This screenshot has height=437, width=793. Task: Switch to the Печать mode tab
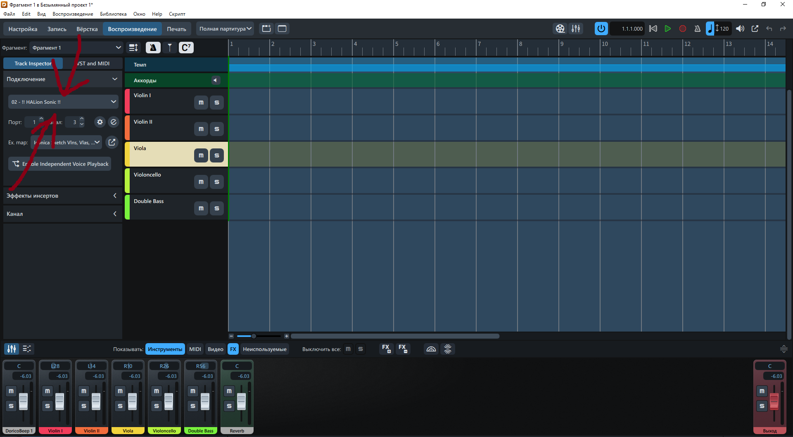tap(176, 29)
